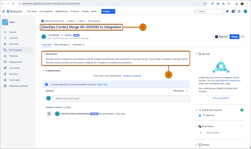The height and width of the screenshot is (149, 251).
Task: Open the Bitbucket Pipelines link
Action: 228,80
